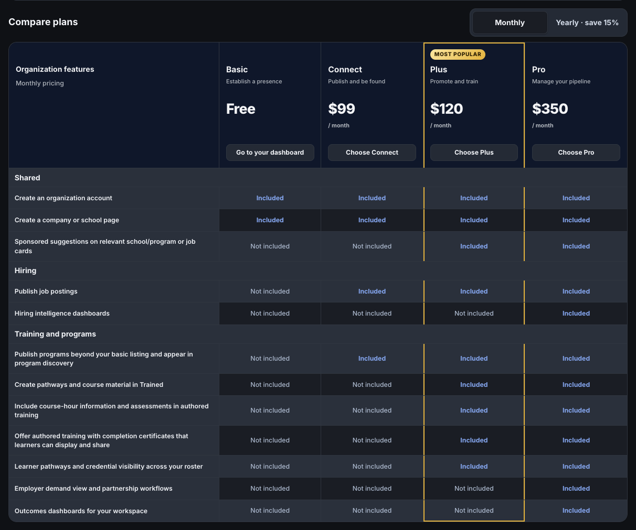Viewport: 636px width, 530px height.
Task: Click Plus cell for Sponsored suggestions row
Action: tap(474, 246)
